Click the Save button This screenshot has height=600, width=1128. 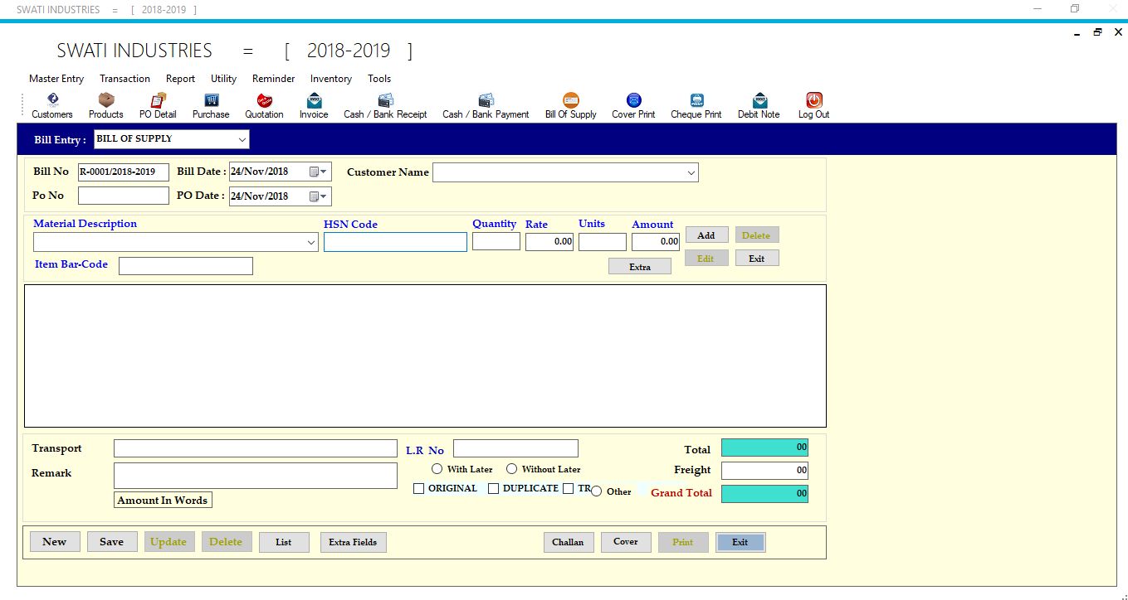coord(112,542)
